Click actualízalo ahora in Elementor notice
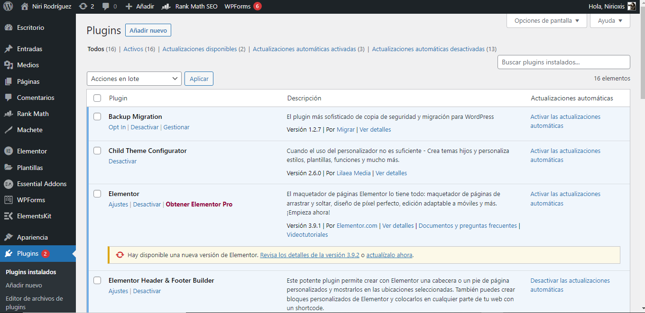The image size is (645, 313). coord(389,255)
